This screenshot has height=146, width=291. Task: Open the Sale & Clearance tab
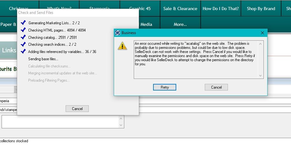click(x=180, y=9)
